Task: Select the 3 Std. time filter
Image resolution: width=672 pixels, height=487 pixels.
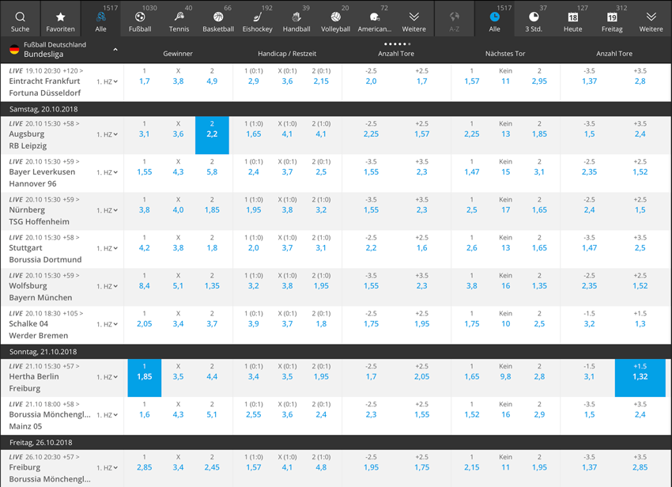Action: pyautogui.click(x=534, y=18)
